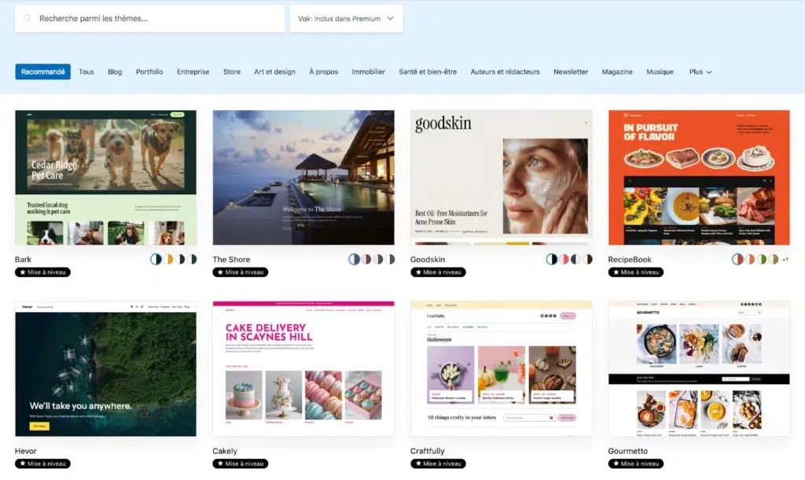Open the 'Voir: Inclus dans Premium' dropdown

[346, 19]
